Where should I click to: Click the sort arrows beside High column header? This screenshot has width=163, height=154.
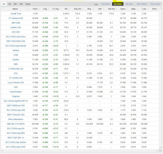coord(137,9)
